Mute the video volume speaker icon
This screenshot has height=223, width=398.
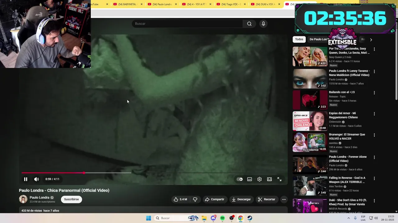pyautogui.click(x=36, y=179)
